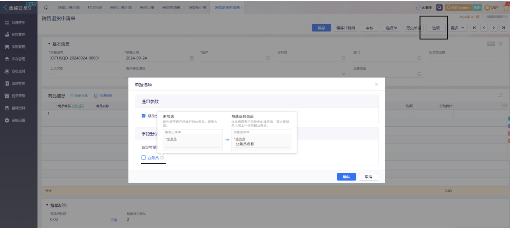
Task: Open 部门 lookup ellipsis icon
Action: click(x=419, y=58)
